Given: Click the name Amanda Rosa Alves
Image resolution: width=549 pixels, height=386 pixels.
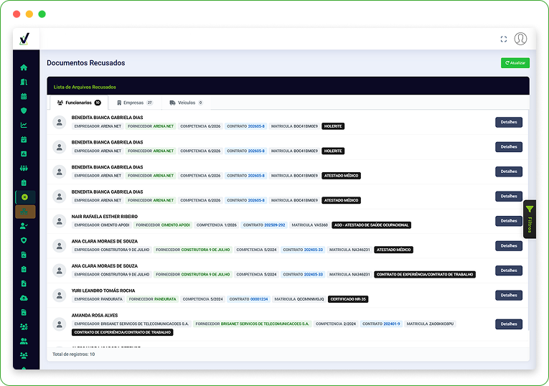Looking at the screenshot, I should point(95,316).
